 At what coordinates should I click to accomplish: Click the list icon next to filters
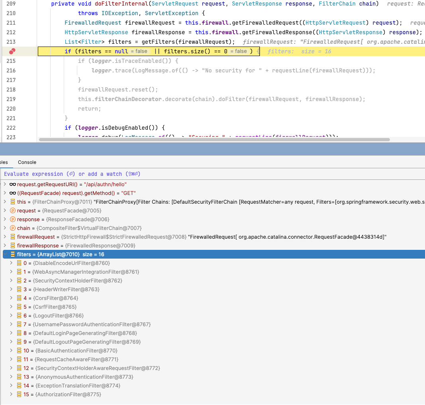[x=12, y=254]
